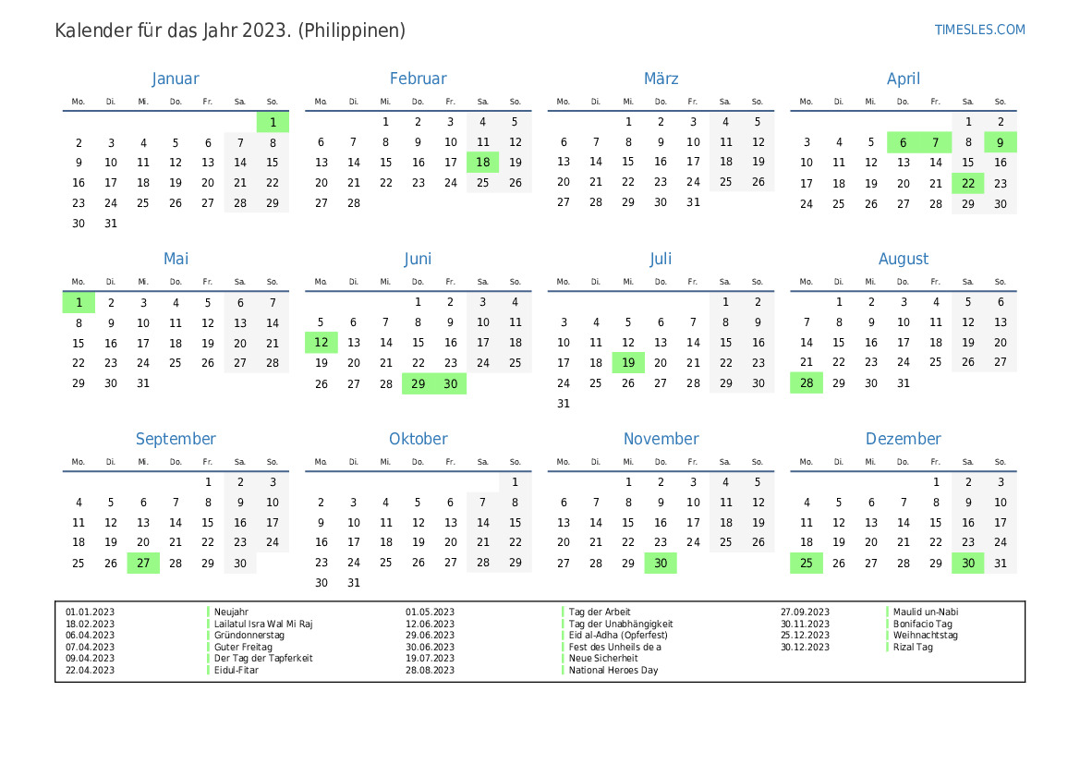Select 'Tag der Arbeit' in legend
The height and width of the screenshot is (764, 1080).
(x=601, y=612)
